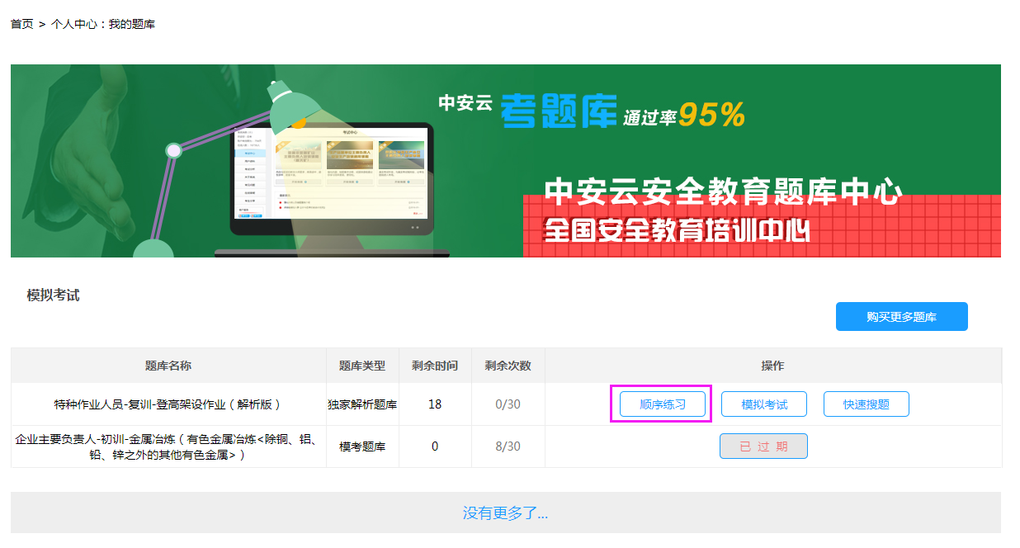Open the 快速搜题 button
Viewport: 1020px width, 548px height.
coord(867,404)
